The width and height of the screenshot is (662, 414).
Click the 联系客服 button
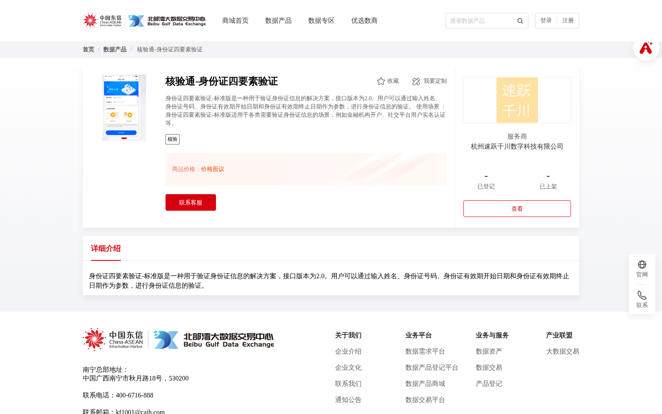(x=191, y=202)
